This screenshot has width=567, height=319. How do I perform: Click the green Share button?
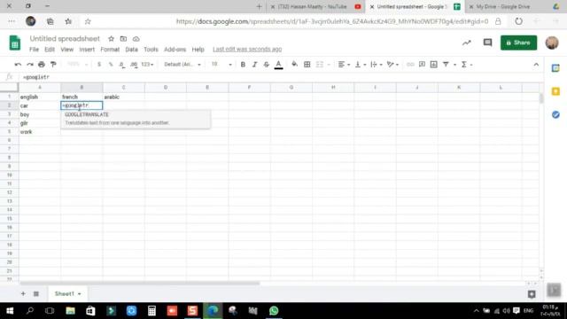(518, 43)
